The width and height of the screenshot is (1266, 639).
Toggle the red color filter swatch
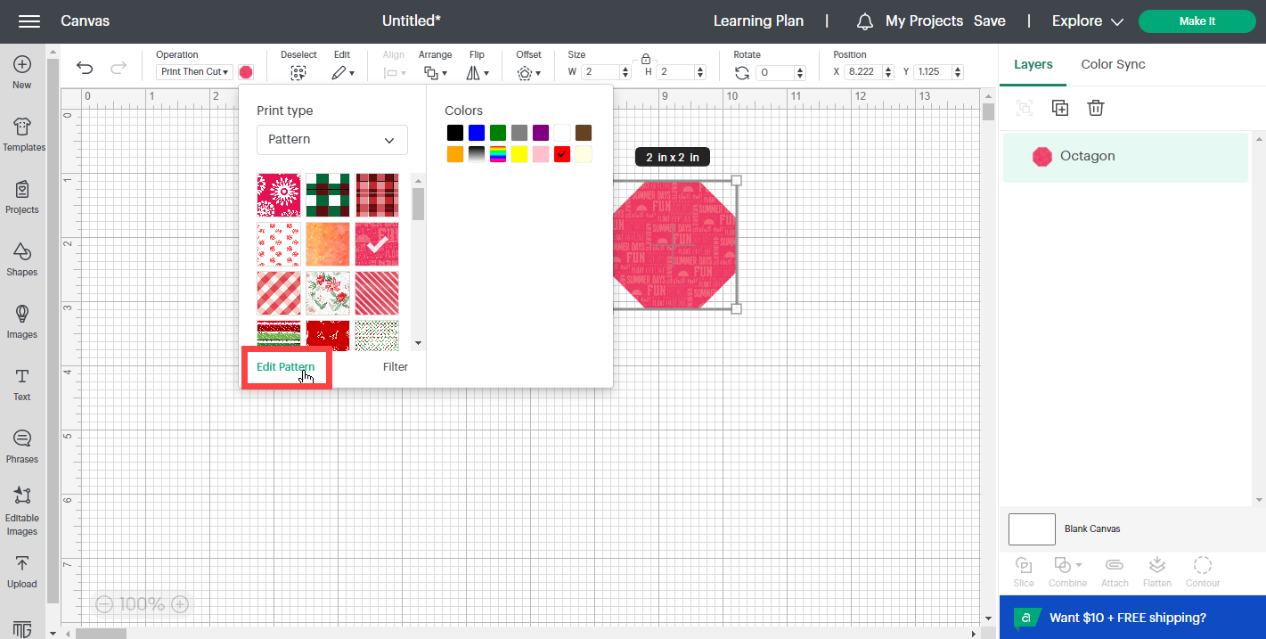pos(561,153)
